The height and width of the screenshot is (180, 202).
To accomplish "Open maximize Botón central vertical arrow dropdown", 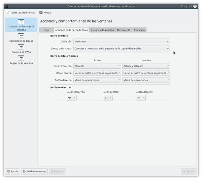I will click(108, 97).
